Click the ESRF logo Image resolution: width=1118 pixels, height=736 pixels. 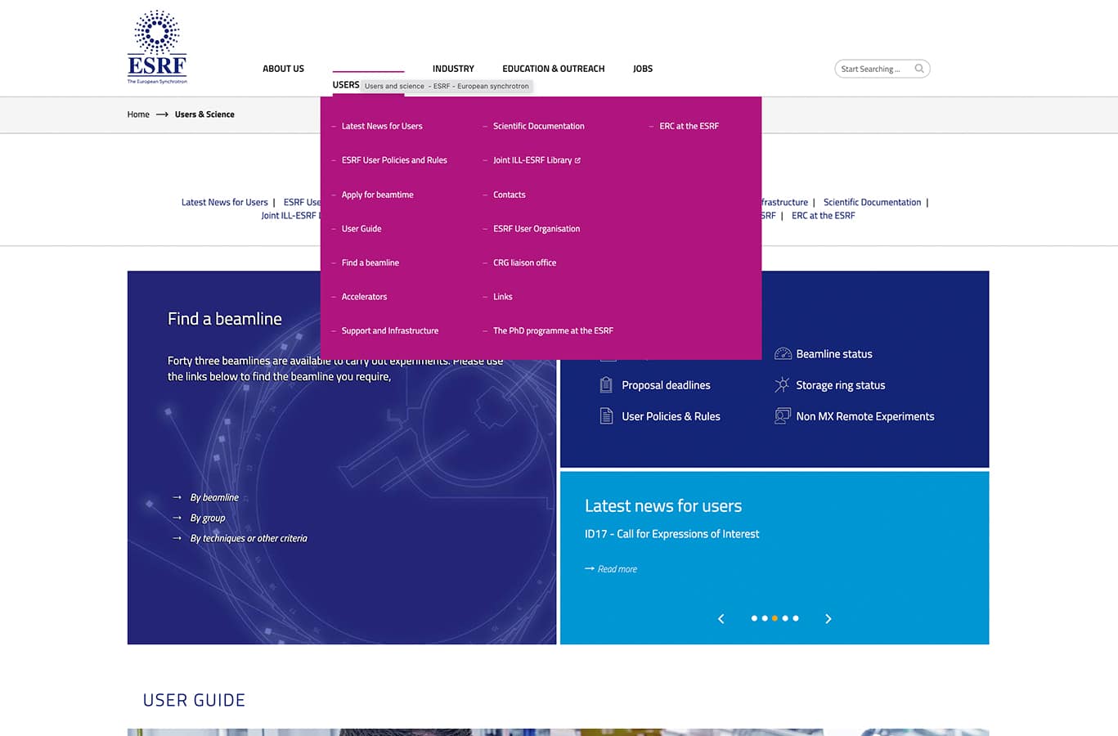157,47
